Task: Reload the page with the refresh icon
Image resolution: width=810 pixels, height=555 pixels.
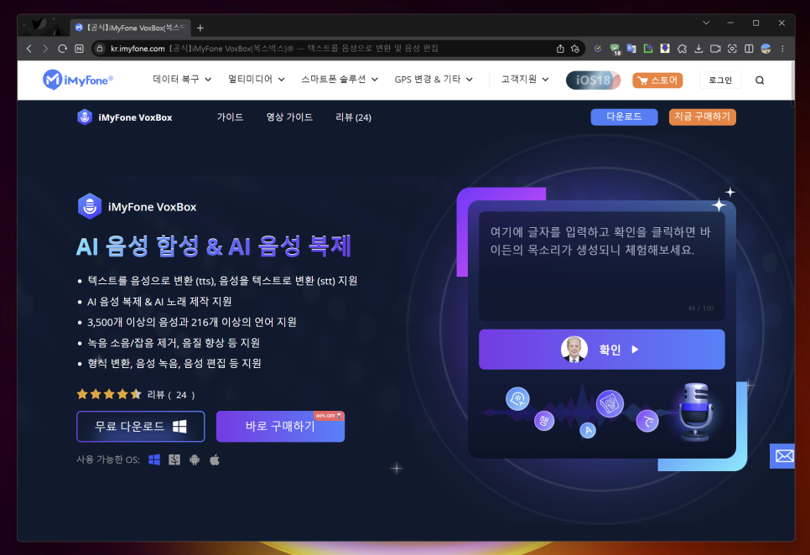Action: point(63,49)
